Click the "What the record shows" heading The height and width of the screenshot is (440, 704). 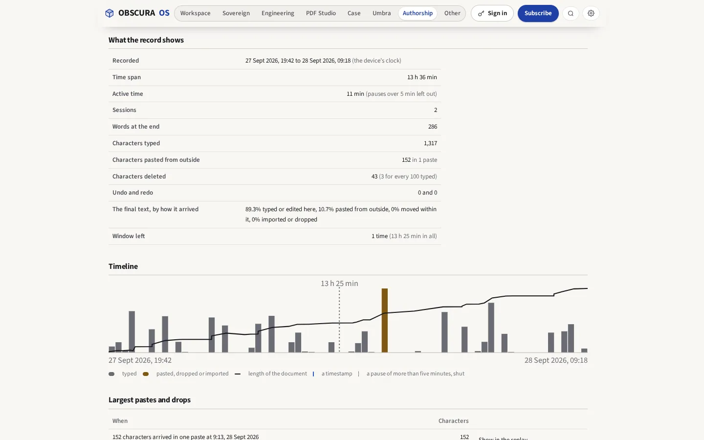(x=146, y=40)
